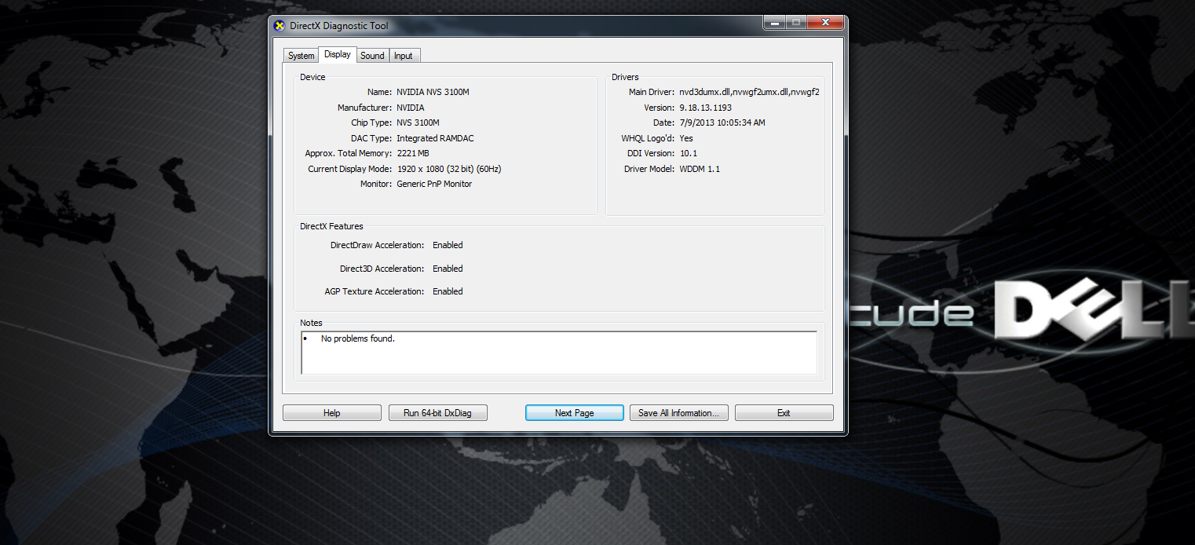Click Save All Information button
The height and width of the screenshot is (545, 1195).
pyautogui.click(x=679, y=413)
